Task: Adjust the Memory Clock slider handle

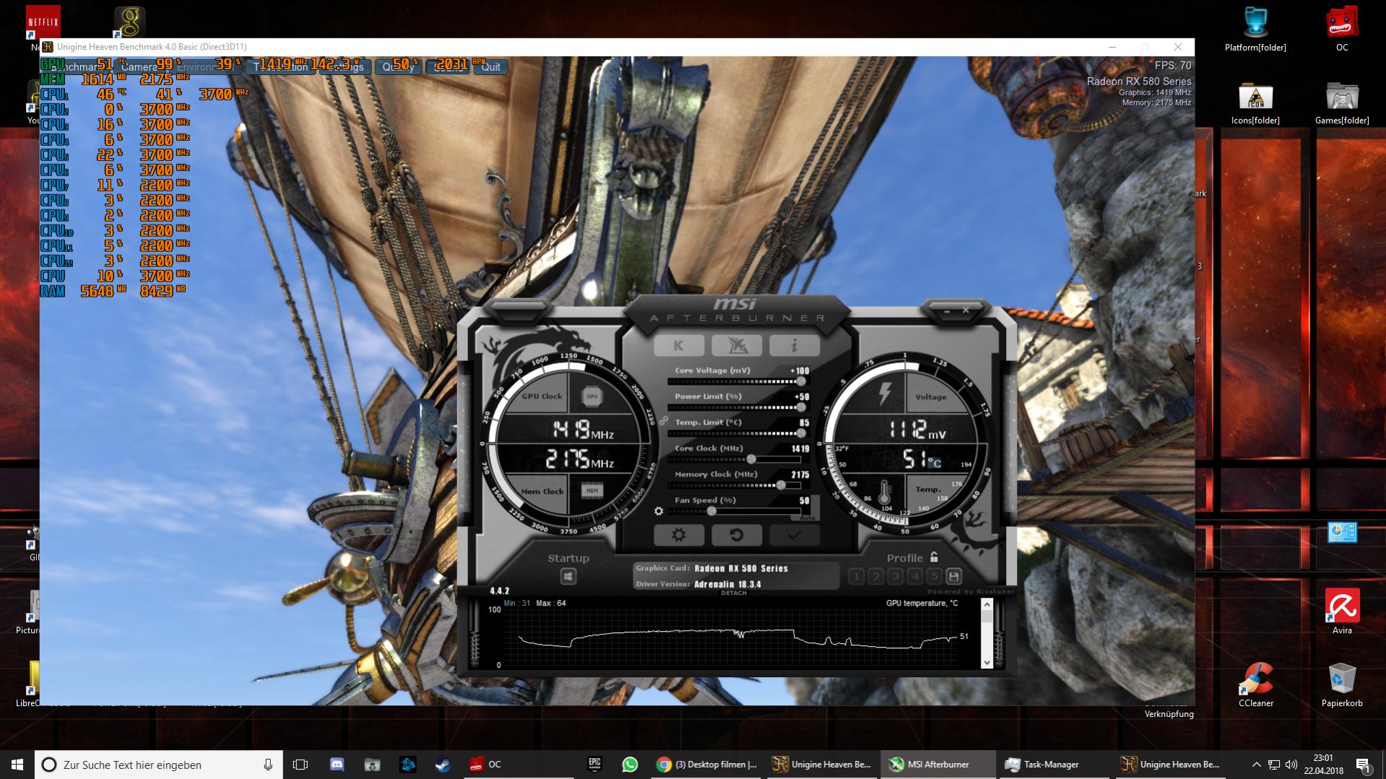Action: [x=781, y=485]
